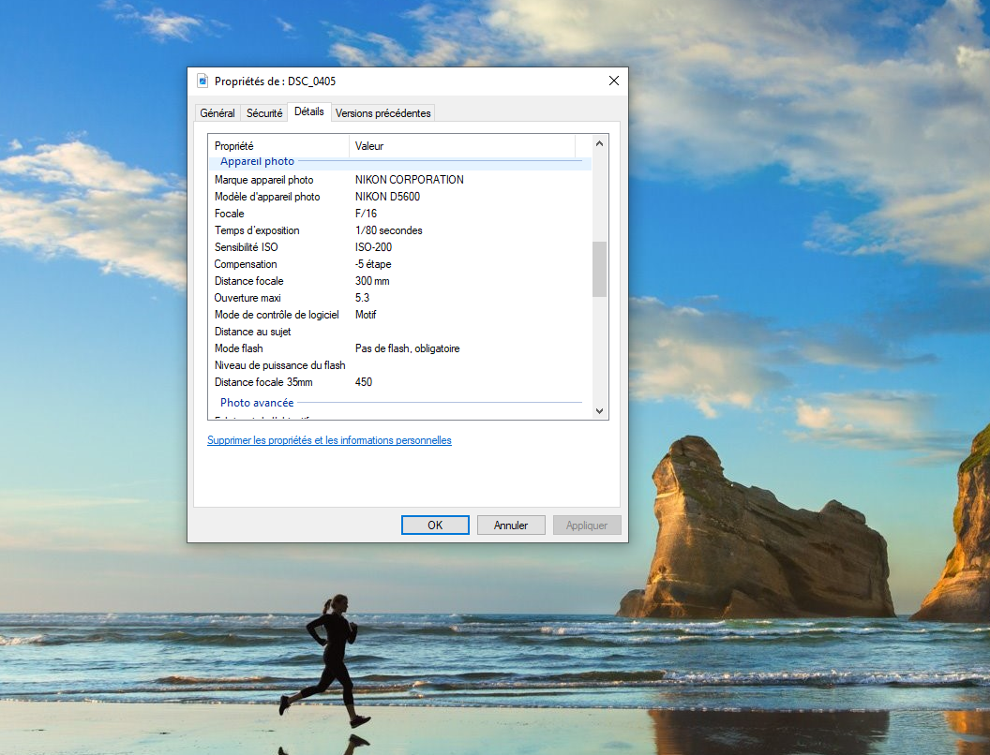
Task: Click the 5.3 value
Action: (x=362, y=298)
